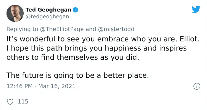
Task: Click the blue Twitter bird logo
Action: tap(196, 9)
